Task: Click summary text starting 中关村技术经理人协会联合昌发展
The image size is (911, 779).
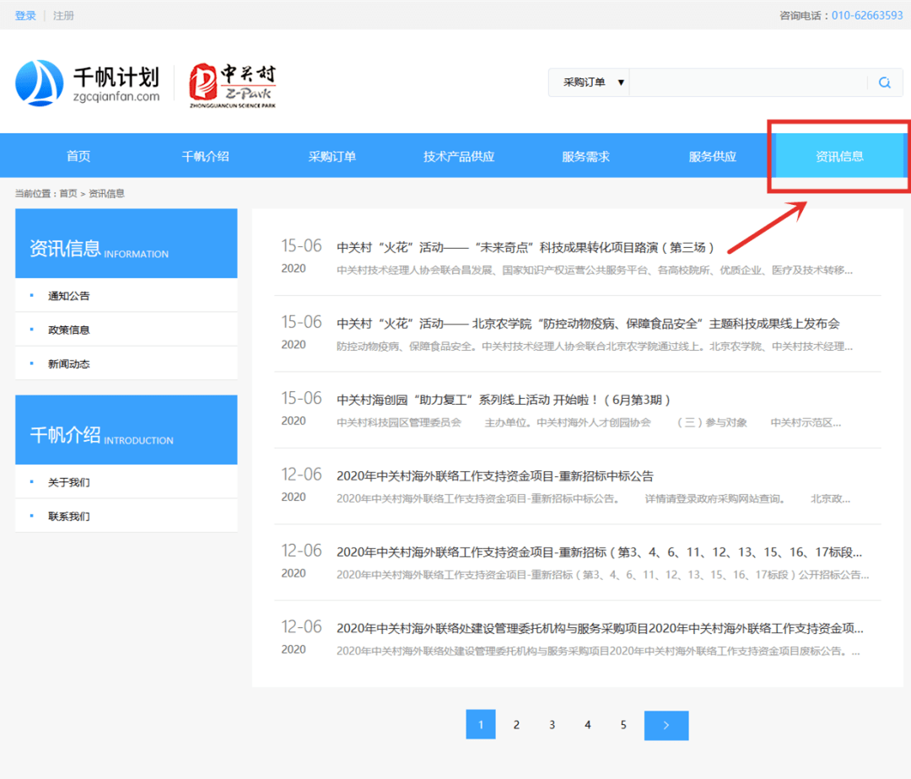Action: 595,270
